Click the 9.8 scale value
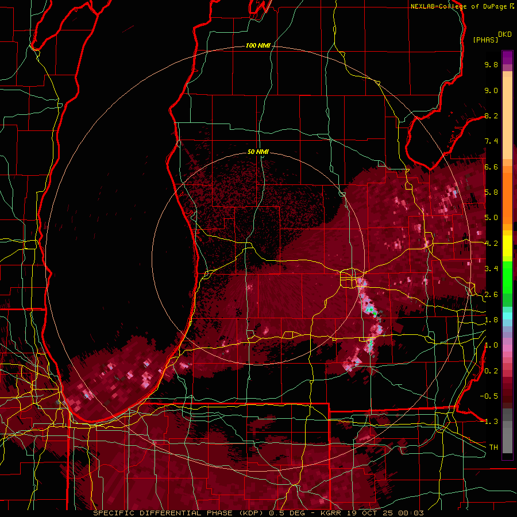This screenshot has height=517, width=517. (491, 64)
